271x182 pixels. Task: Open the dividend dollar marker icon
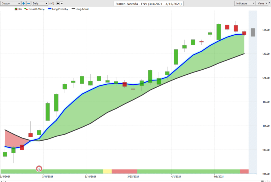pos(39,169)
